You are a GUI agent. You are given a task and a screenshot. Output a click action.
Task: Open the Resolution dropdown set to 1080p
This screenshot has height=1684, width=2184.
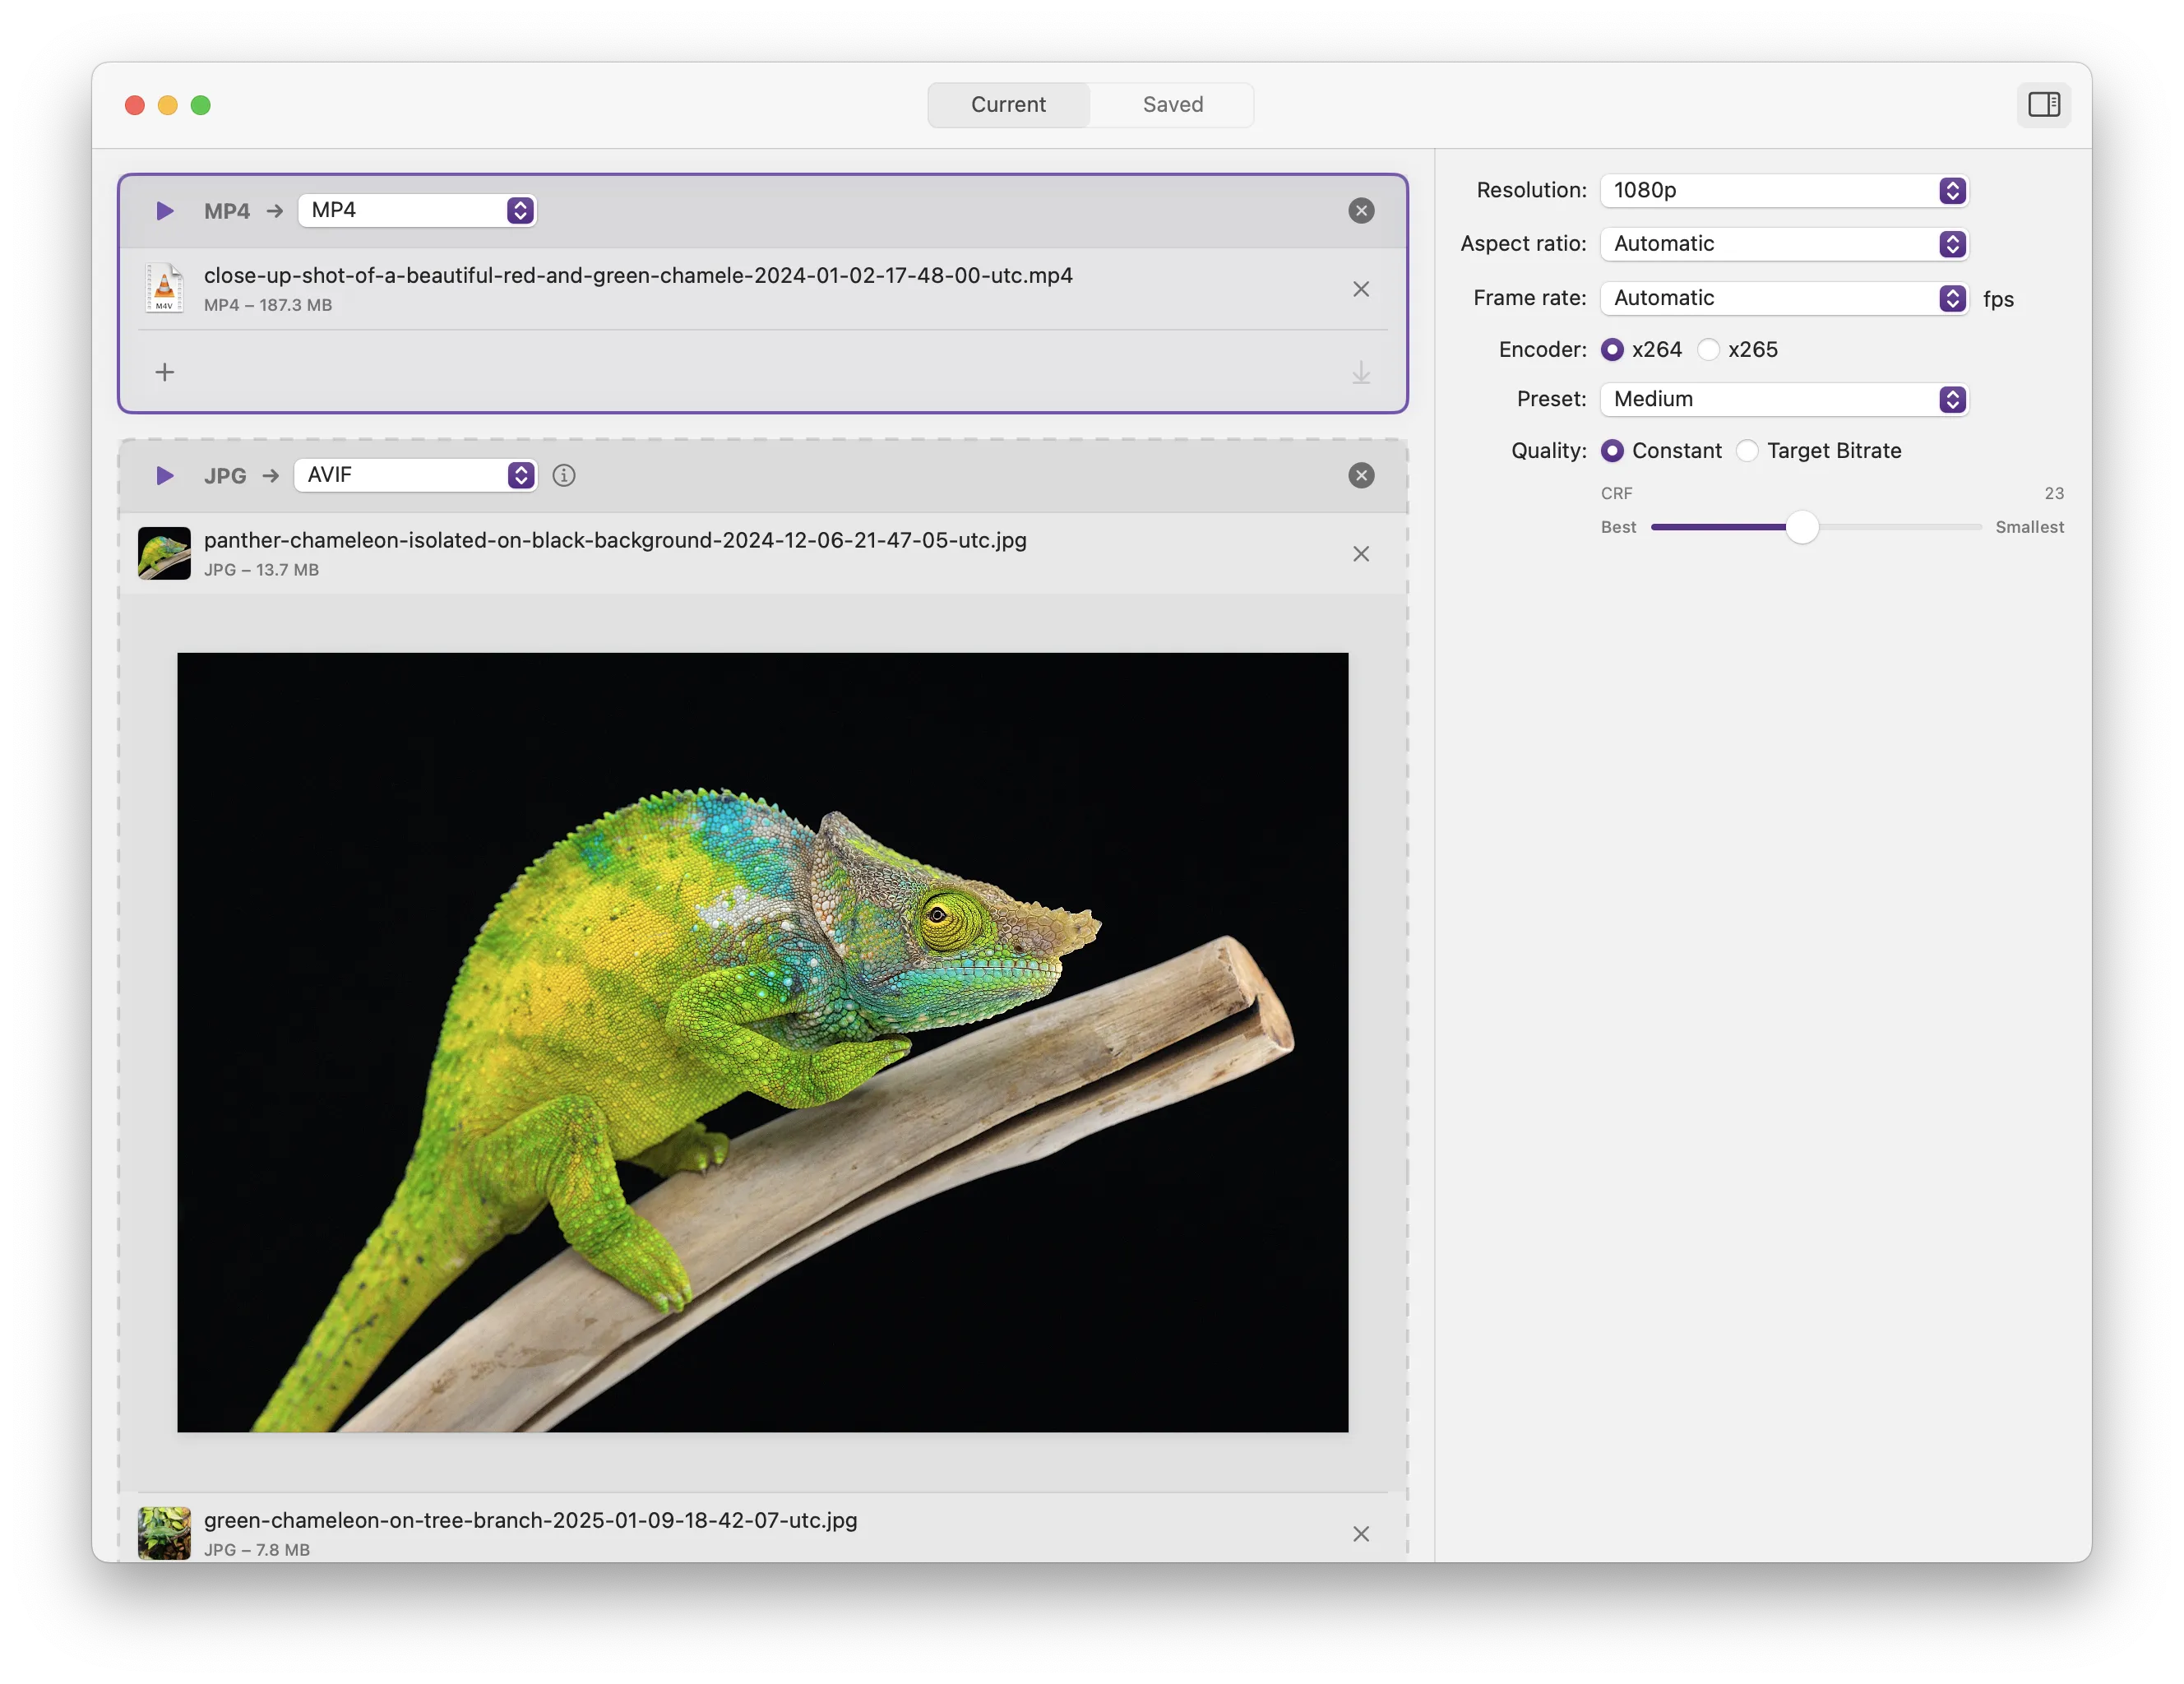(1784, 191)
